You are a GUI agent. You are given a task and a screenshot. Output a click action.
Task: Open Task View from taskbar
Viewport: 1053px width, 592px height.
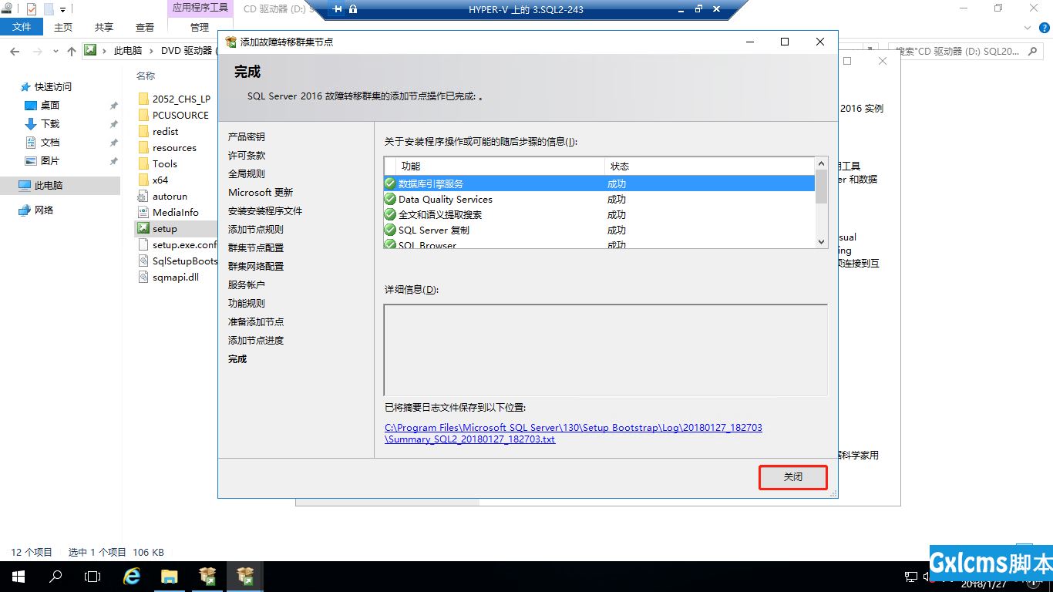(x=93, y=576)
